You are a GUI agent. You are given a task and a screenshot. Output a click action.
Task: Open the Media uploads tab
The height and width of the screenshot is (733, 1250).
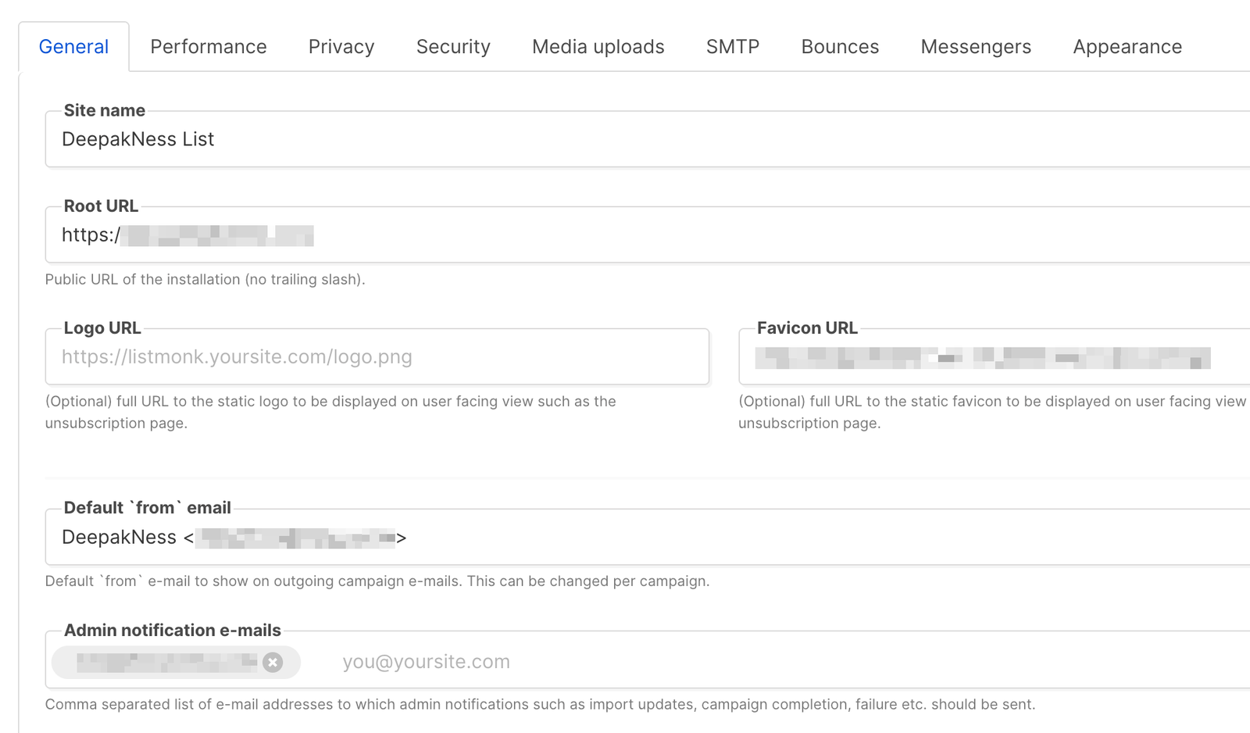tap(598, 47)
